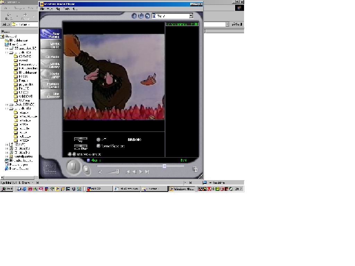Open the Help menu in Windows Media Player

click(x=75, y=9)
